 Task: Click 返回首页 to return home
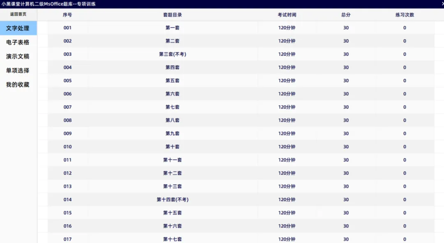coord(18,14)
